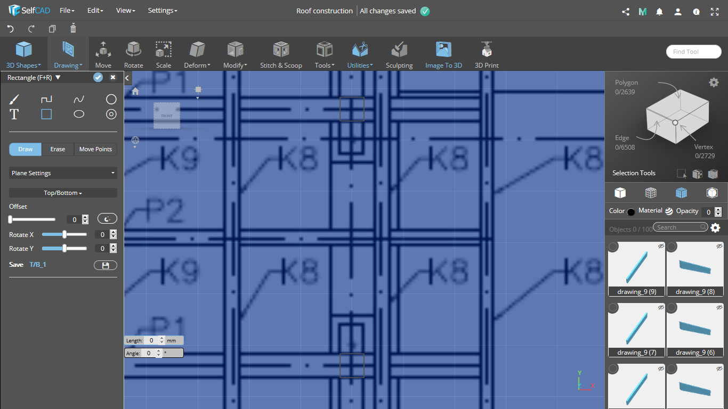Open the user account icon
Viewport: 728px width, 409px height.
click(x=677, y=11)
